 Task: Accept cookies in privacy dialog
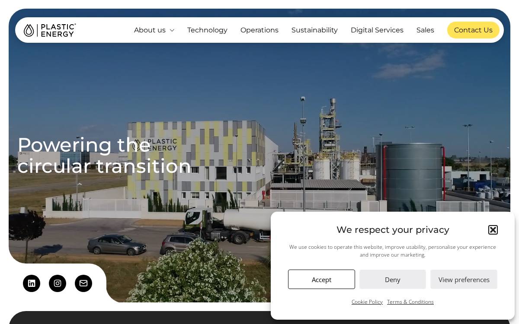pyautogui.click(x=321, y=280)
